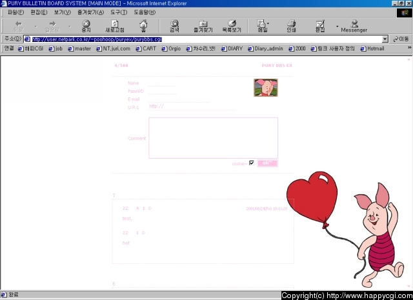Click the 이동 (Go) button
The image size is (413, 300).
401,39
